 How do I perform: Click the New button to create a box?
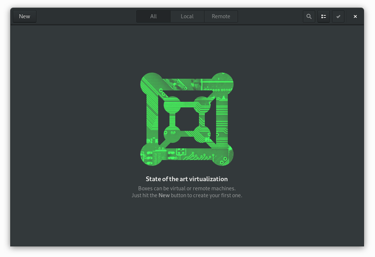[x=25, y=16]
